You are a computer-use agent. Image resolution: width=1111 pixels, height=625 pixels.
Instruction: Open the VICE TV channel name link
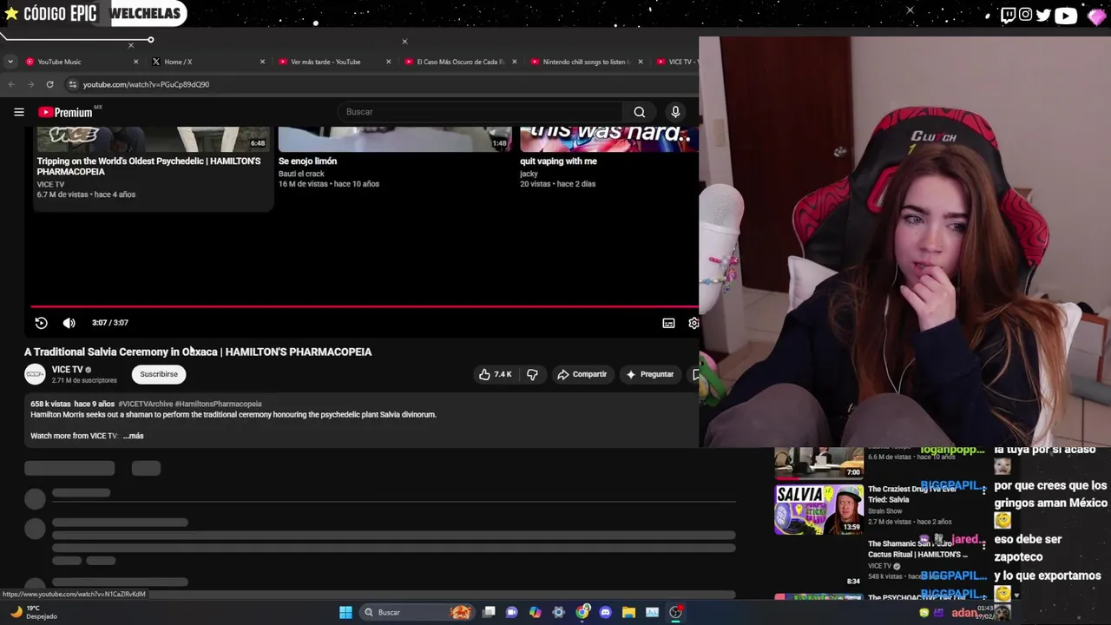pos(67,370)
